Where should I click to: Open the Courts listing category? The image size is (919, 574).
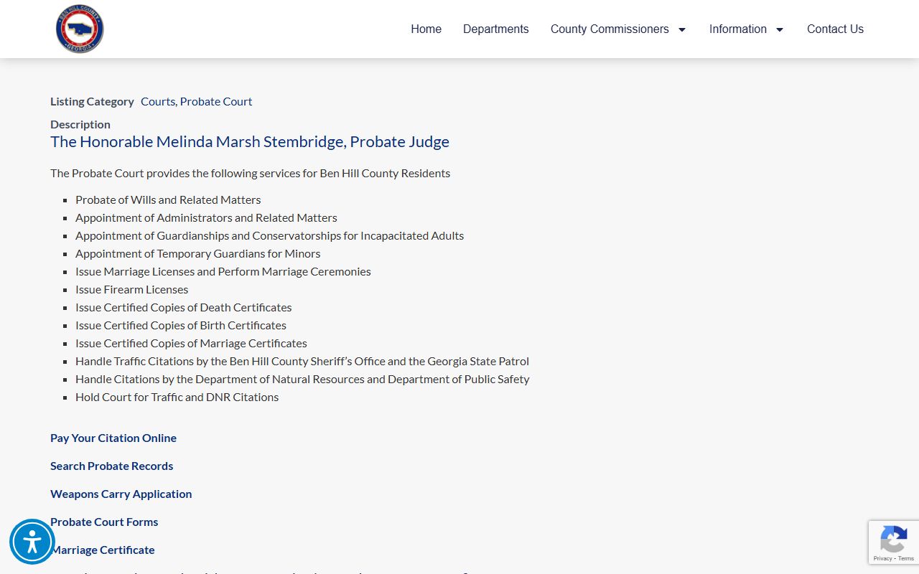157,101
